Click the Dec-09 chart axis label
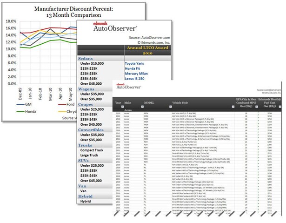 click(x=20, y=94)
